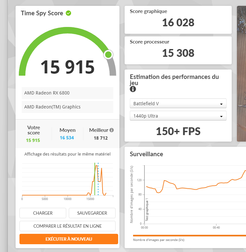Click EXÉCUTER À NOUVEAU orange button

69,239
